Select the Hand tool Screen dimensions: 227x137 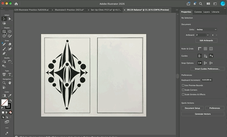[x=10, y=83]
